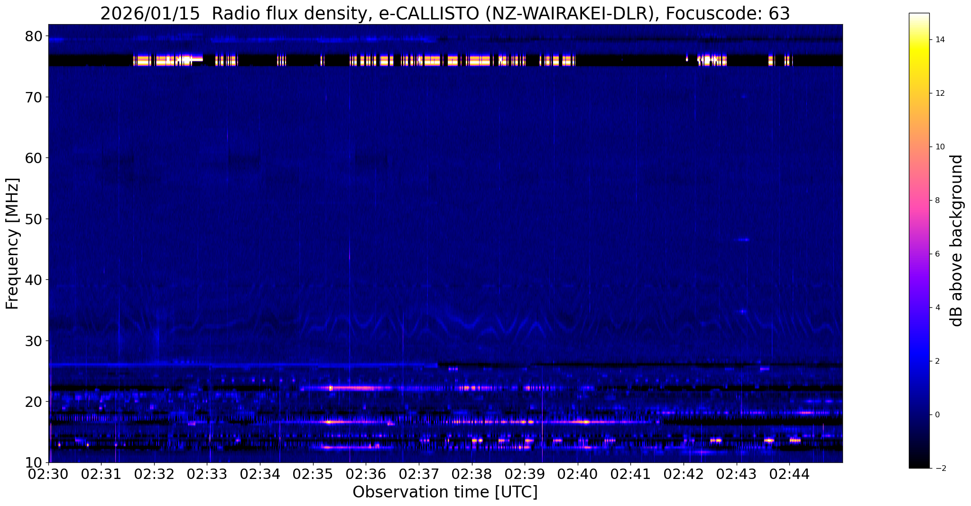Click the "dB above background" colorbar label
The width and height of the screenshot is (971, 506).
957,240
